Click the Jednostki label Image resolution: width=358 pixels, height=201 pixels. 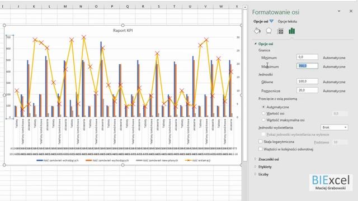click(x=266, y=74)
